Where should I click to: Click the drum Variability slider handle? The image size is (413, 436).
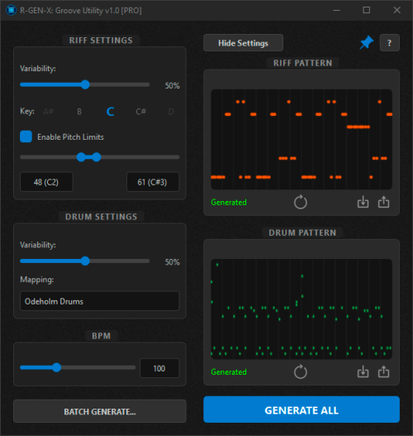click(x=85, y=261)
